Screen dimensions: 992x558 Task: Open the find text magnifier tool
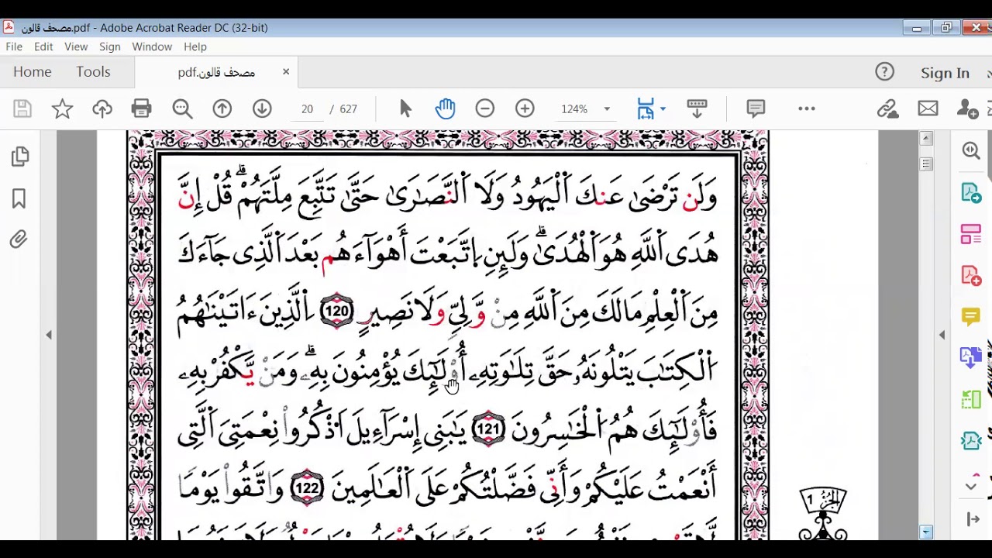tap(182, 109)
